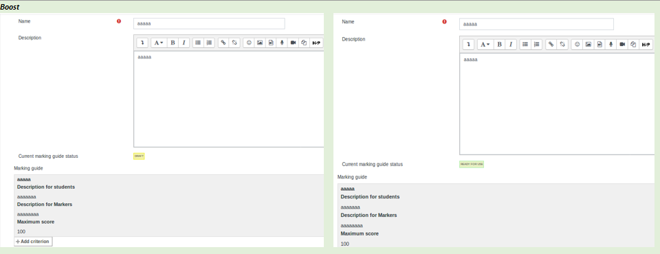Manage files in left editor toolbar
This screenshot has width=660, height=254.
pyautogui.click(x=304, y=43)
